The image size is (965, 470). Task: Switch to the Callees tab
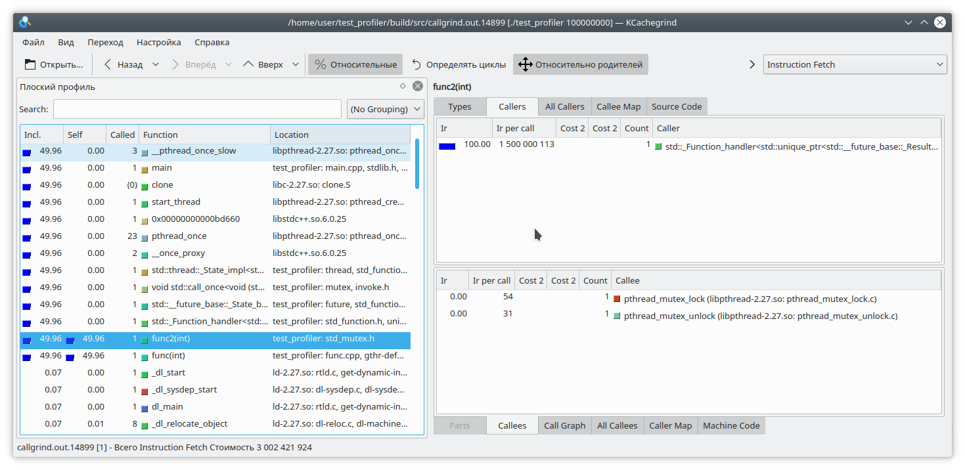pyautogui.click(x=512, y=425)
